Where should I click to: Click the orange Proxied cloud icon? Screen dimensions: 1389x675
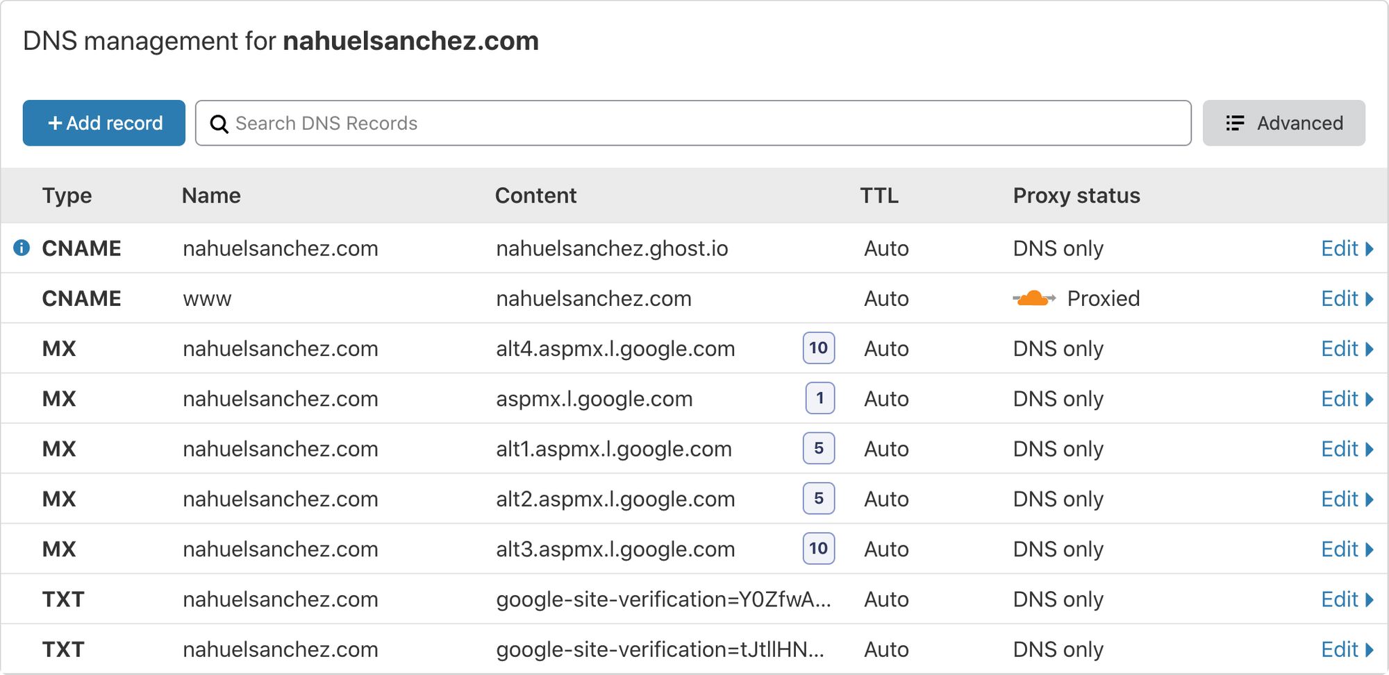pyautogui.click(x=1033, y=298)
